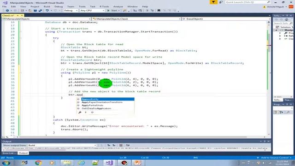Image resolution: width=295 pixels, height=166 pixels.
Task: Click the Save All toolbar icon
Action: click(x=40, y=11)
